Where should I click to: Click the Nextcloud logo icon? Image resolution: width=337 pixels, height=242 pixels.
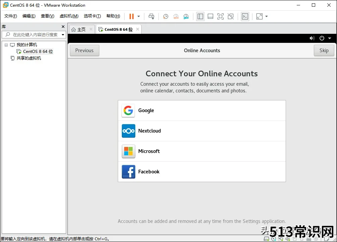pyautogui.click(x=128, y=131)
